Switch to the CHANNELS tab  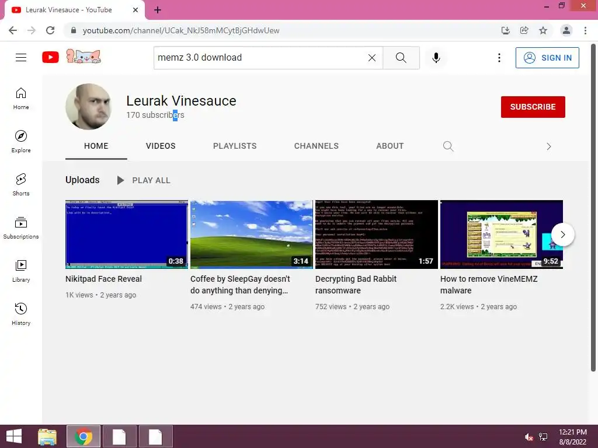[316, 146]
